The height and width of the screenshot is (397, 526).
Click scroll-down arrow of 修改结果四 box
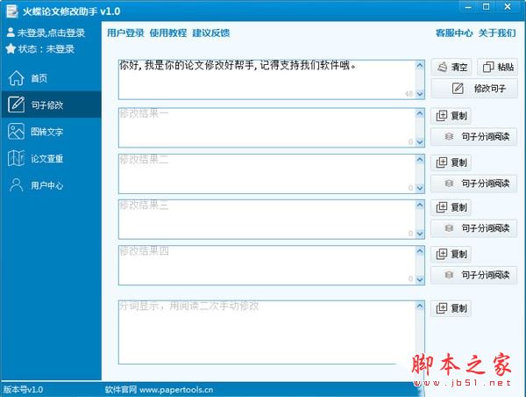click(420, 279)
